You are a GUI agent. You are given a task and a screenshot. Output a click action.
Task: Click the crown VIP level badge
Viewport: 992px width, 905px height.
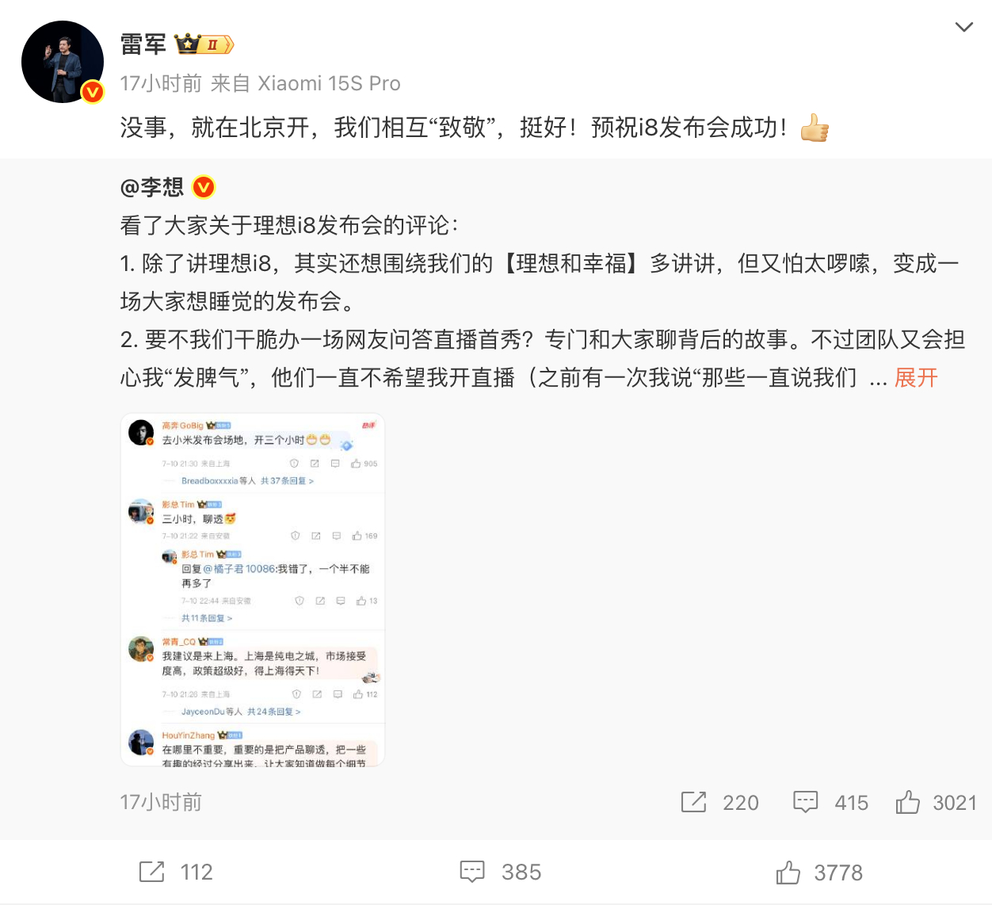(x=204, y=44)
